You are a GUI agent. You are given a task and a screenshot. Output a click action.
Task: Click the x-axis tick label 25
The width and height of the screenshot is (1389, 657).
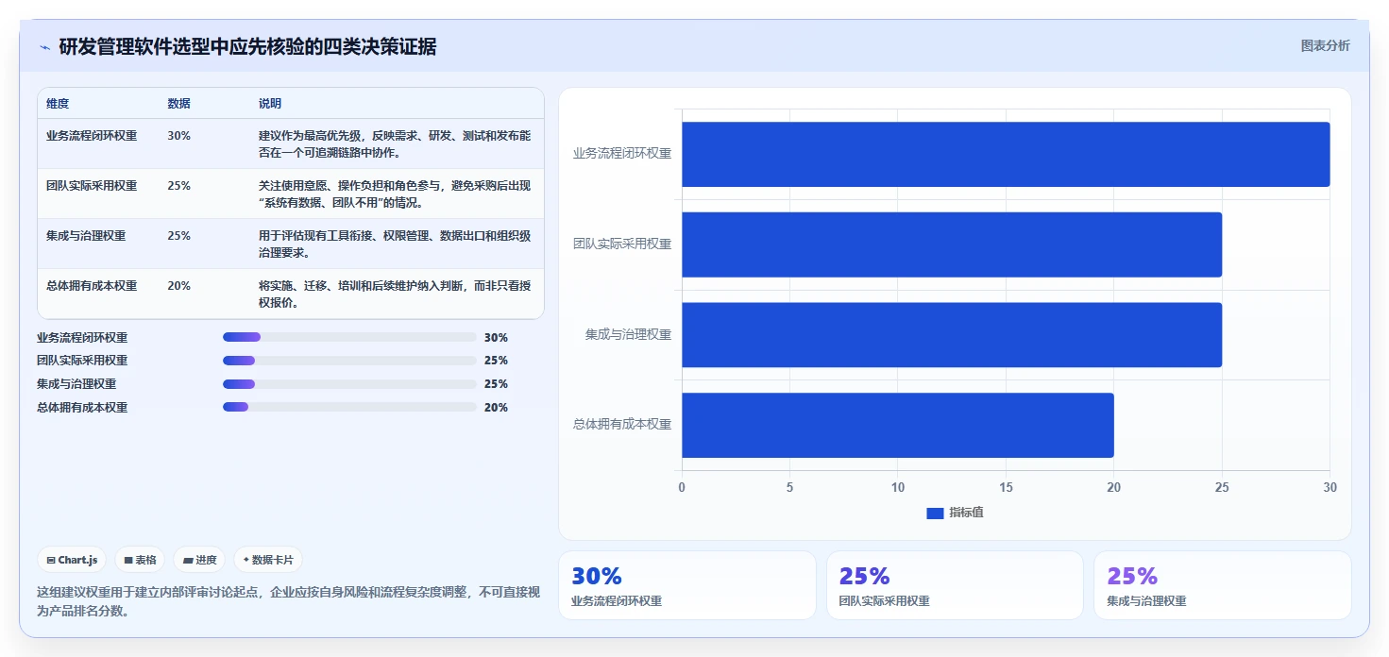point(1222,487)
